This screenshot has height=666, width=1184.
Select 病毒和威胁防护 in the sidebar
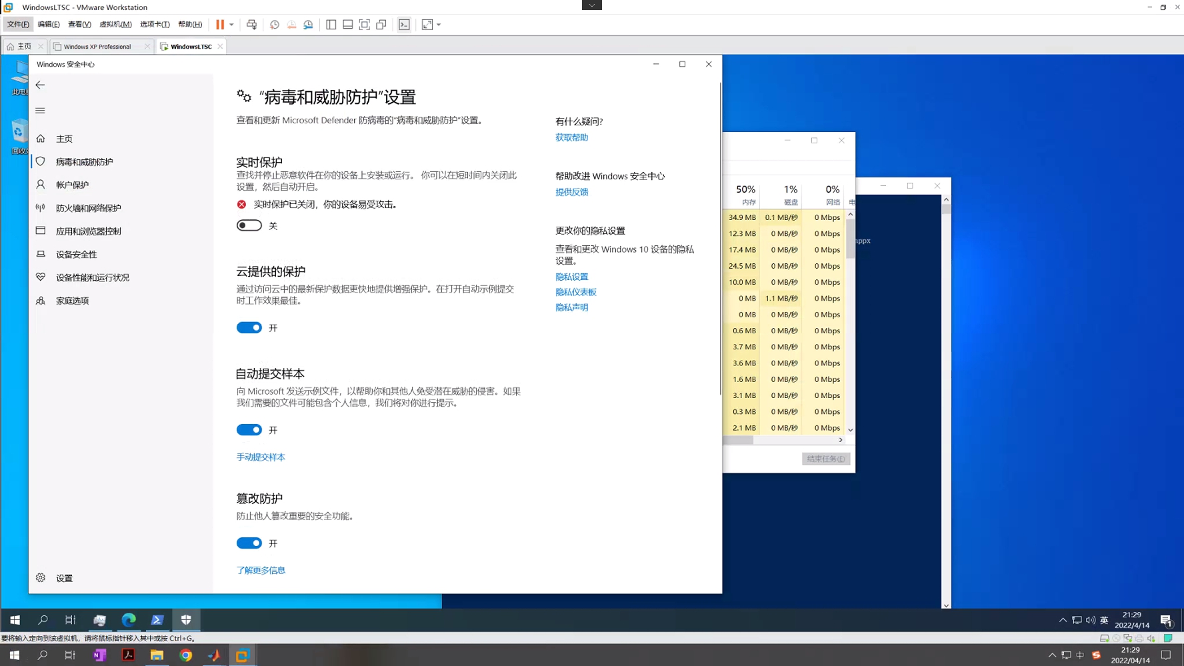coord(120,162)
